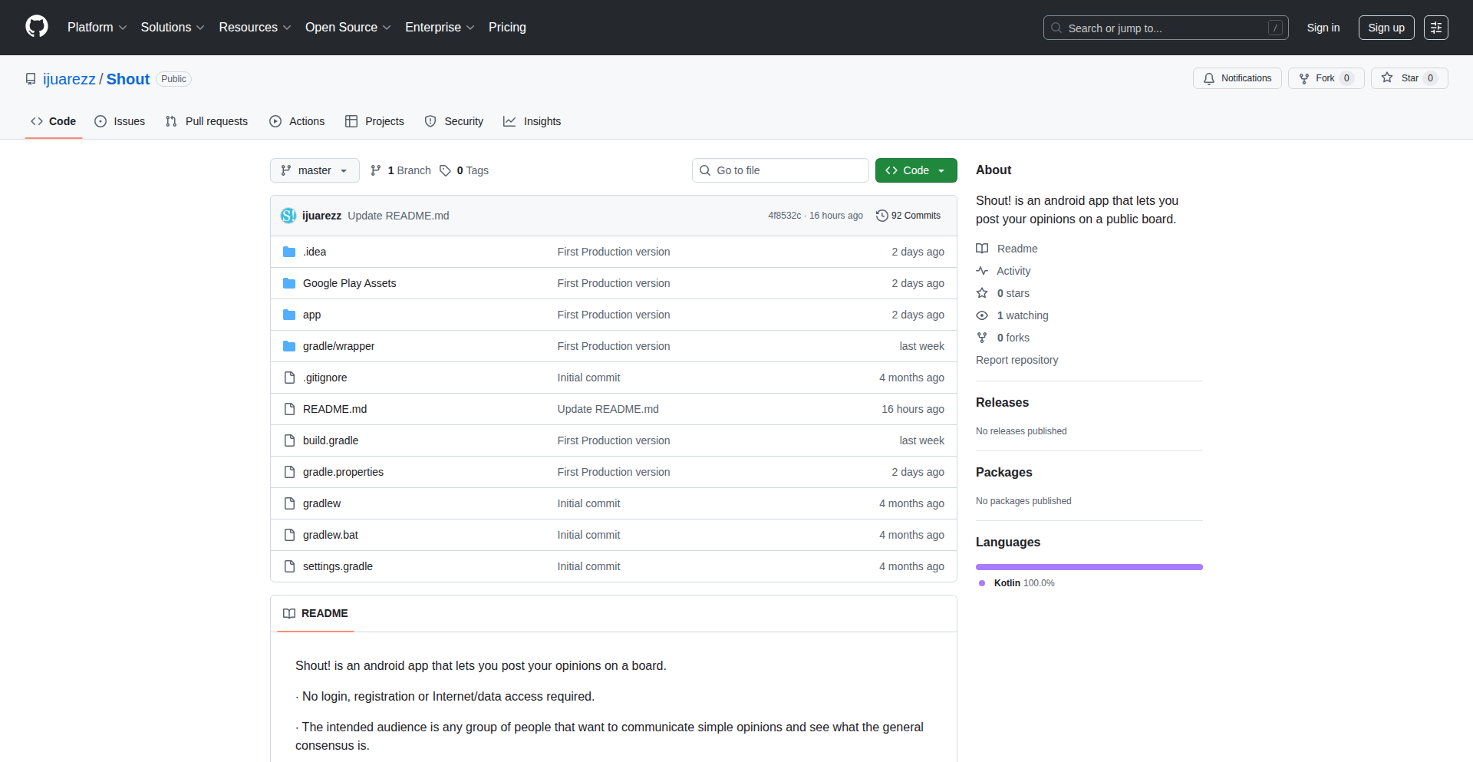
Task: Click the gradlew.bat file icon
Action: 289,535
